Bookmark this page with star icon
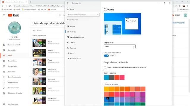 pos(179,6)
